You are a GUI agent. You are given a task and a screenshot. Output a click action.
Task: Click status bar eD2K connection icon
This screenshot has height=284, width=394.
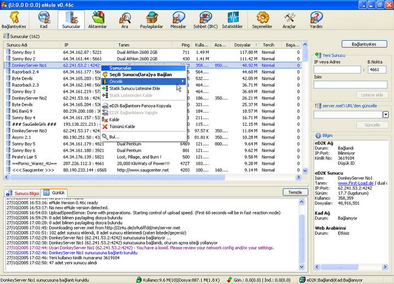tap(303, 280)
